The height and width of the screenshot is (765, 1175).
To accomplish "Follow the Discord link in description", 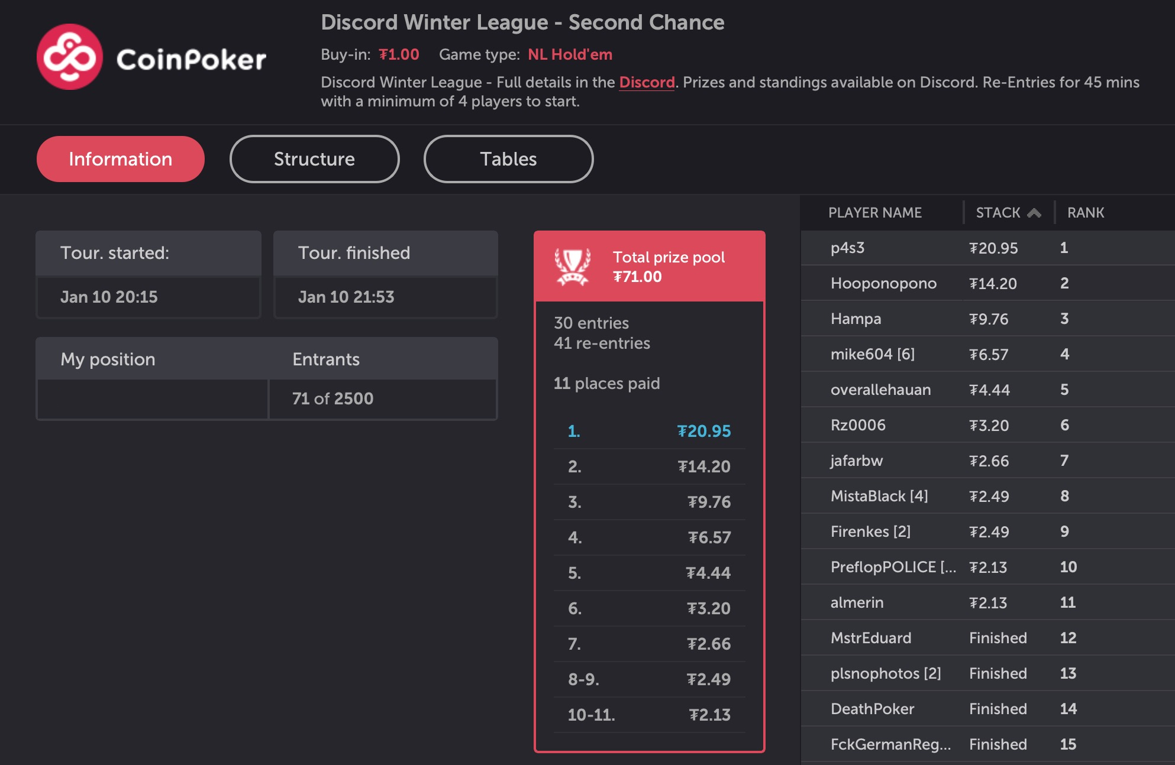I will 647,82.
